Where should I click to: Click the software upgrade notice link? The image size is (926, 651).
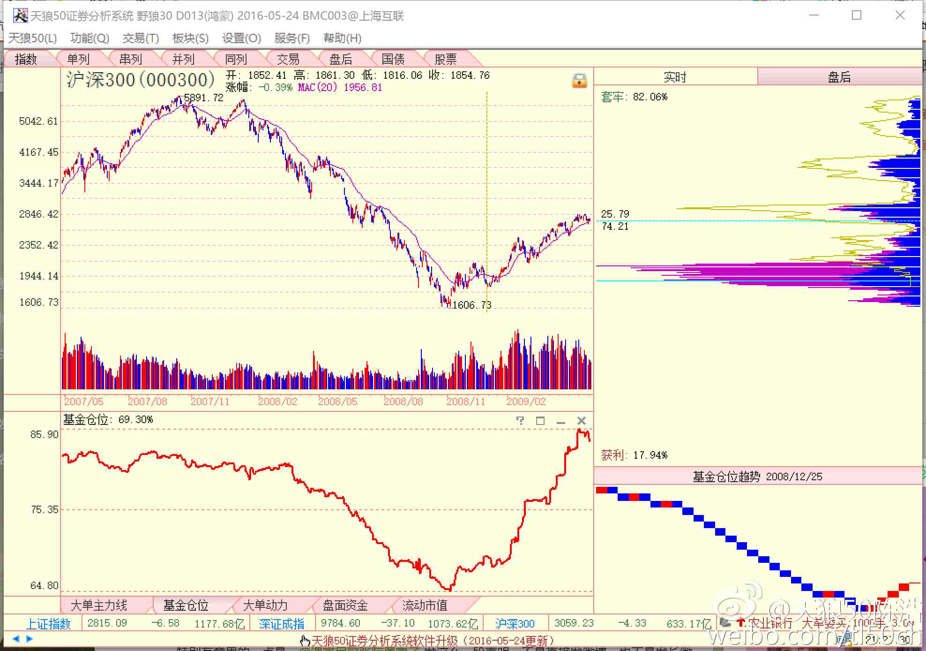pos(431,641)
